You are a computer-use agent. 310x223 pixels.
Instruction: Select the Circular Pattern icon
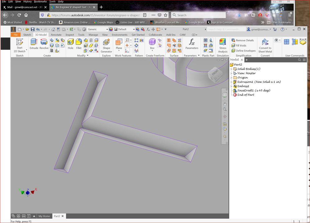point(136,45)
